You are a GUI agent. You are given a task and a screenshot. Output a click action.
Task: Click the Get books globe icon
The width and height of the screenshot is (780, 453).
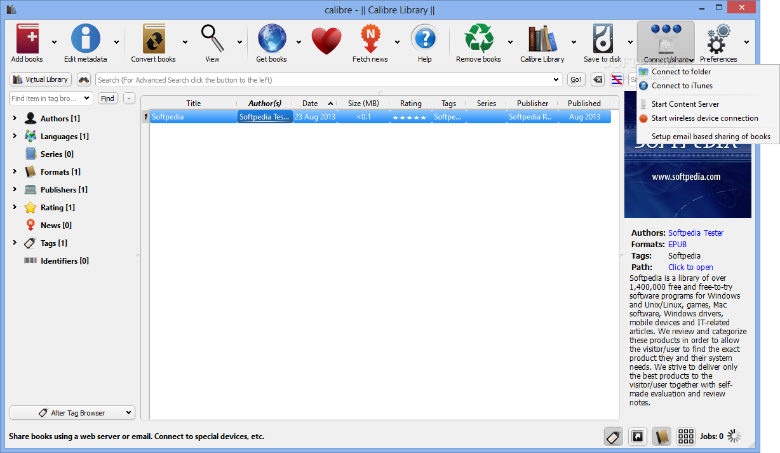point(271,39)
